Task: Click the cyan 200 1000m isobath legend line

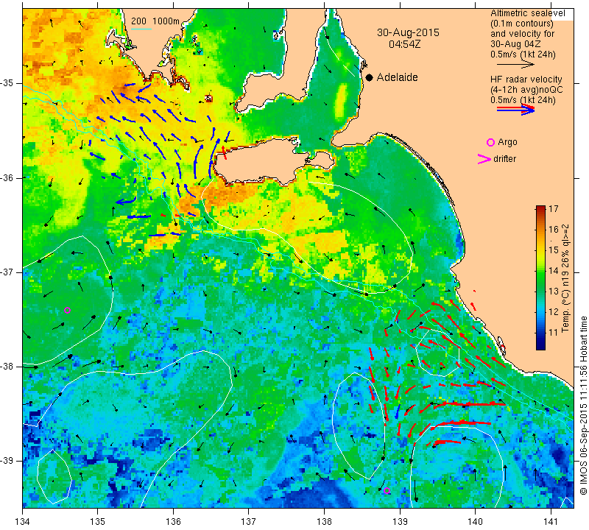Action: [x=141, y=29]
